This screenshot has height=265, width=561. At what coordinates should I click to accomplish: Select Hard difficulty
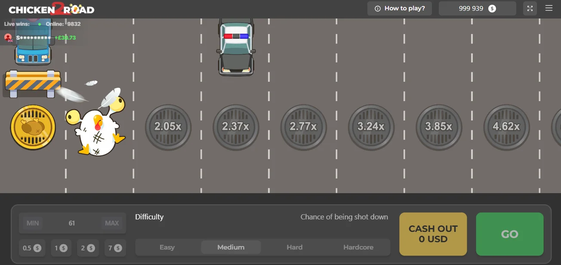295,247
